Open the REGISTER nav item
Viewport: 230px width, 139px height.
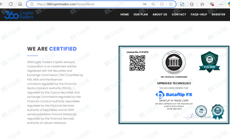218,14
